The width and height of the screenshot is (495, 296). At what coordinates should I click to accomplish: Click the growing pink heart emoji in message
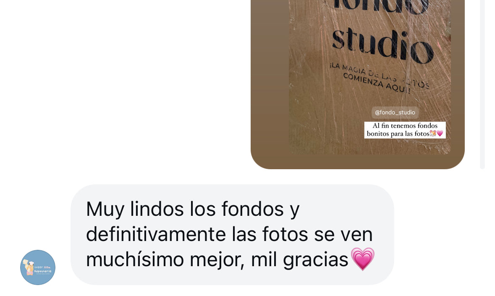[x=363, y=259]
